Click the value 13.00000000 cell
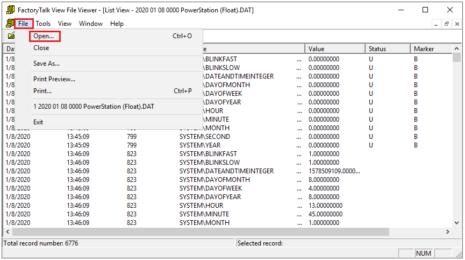The image size is (465, 260). tap(325, 206)
